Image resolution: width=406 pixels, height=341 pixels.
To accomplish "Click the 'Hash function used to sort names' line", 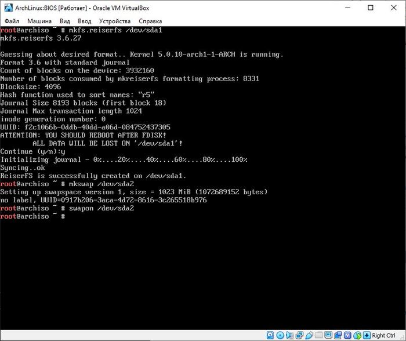I will [77, 95].
